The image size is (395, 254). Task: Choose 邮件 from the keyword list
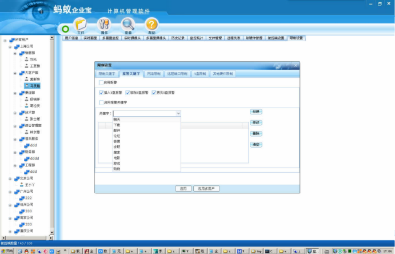point(117,130)
